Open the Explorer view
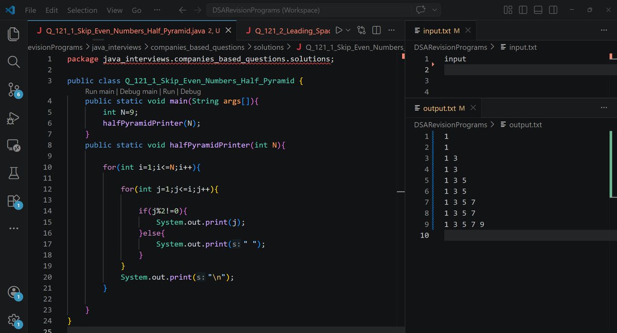 tap(14, 34)
